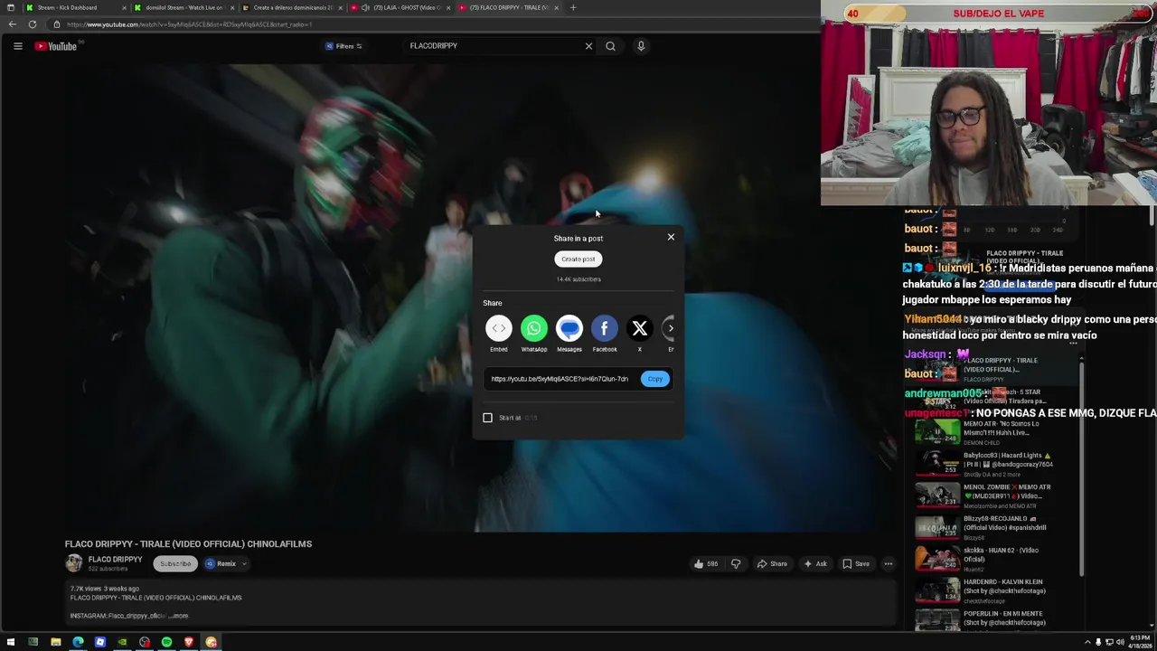Go to YouTube home via logo
This screenshot has width=1157, height=651.
[56, 46]
